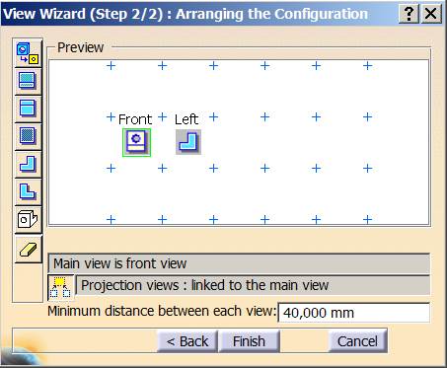Viewport: 447px width, 368px height.
Task: Toggle projection views linked to main view
Action: (x=61, y=287)
